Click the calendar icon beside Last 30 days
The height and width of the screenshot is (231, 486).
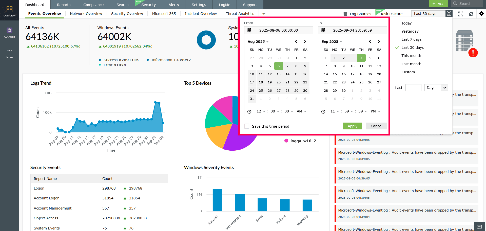coord(449,14)
